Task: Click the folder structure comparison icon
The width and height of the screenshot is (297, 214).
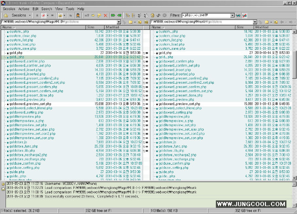Action: click(60, 15)
